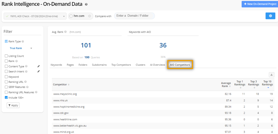Uncheck the Include 100+ checkbox
Viewport: 278px width, 134px height.
pos(6,98)
